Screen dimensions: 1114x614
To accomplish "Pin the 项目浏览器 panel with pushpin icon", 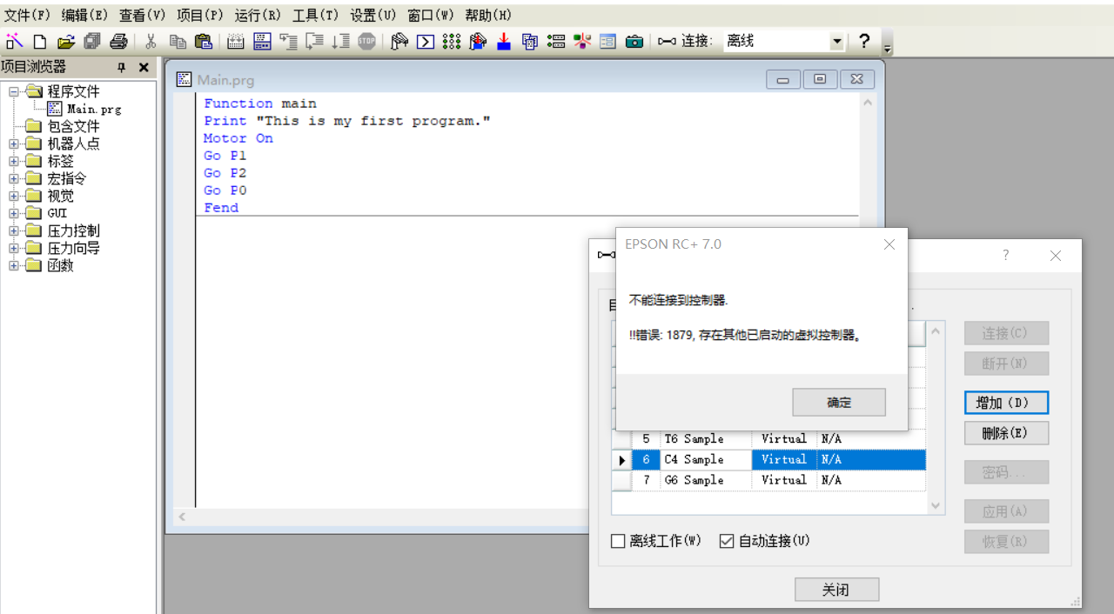I will point(122,67).
